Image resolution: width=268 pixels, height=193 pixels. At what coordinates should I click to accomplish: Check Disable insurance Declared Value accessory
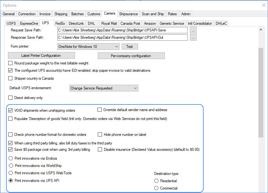tap(100, 150)
